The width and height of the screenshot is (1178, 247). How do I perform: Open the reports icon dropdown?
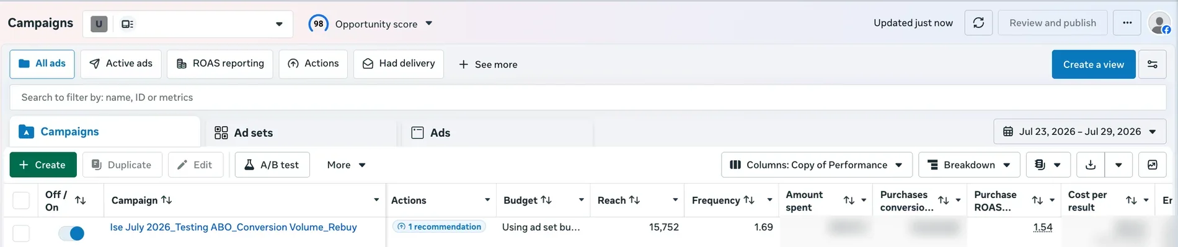click(1048, 165)
